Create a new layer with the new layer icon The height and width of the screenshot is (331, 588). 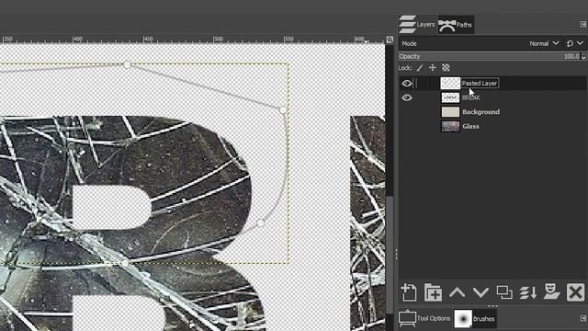[x=409, y=292]
